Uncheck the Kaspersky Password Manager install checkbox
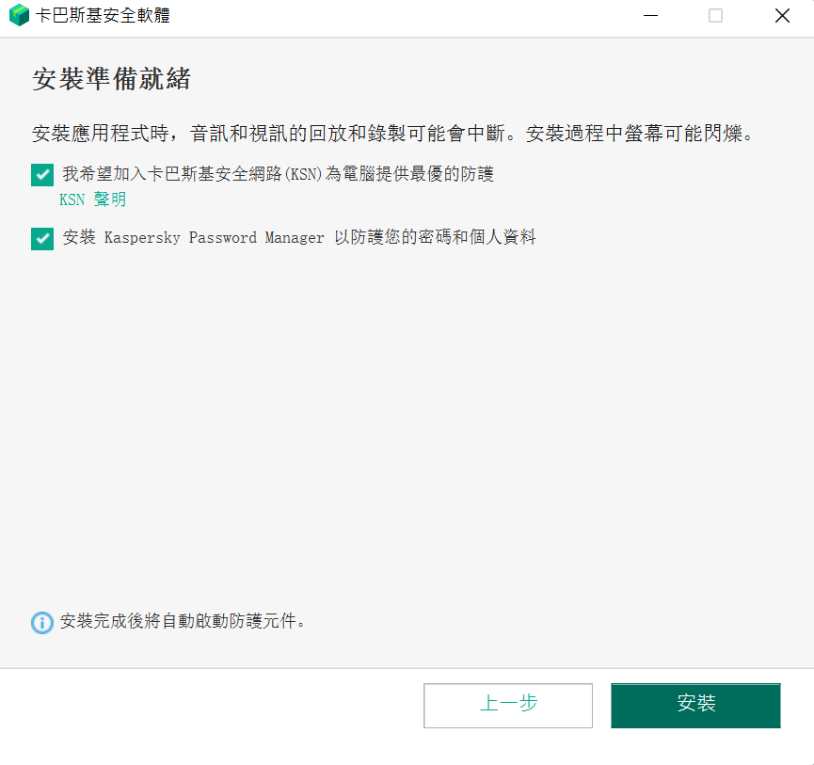 click(42, 239)
